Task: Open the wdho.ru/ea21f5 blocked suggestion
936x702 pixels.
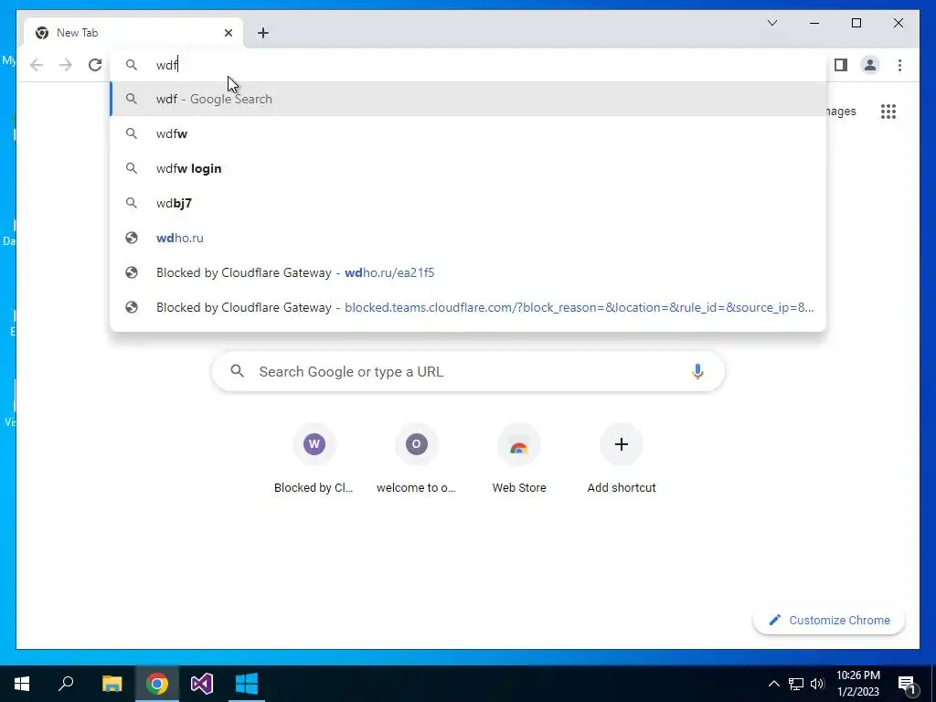Action: click(469, 272)
